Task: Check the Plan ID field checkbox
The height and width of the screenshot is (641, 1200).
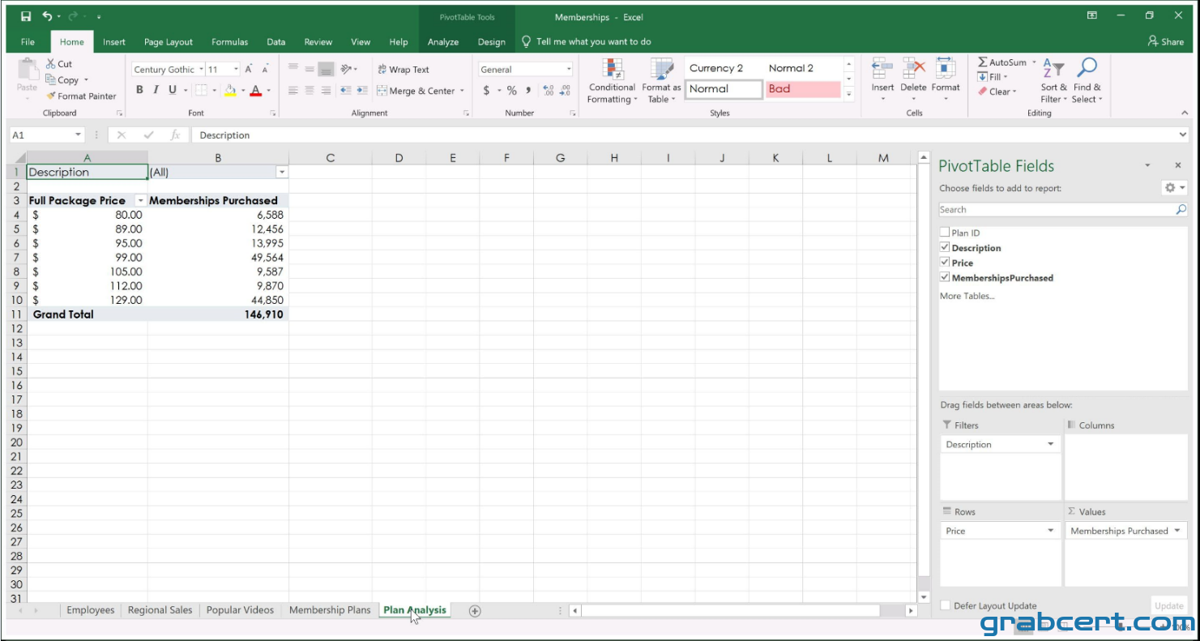Action: coord(945,233)
